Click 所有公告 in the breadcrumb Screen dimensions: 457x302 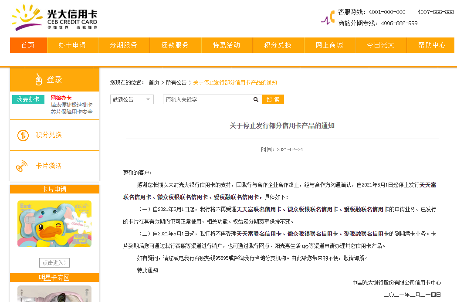176,82
